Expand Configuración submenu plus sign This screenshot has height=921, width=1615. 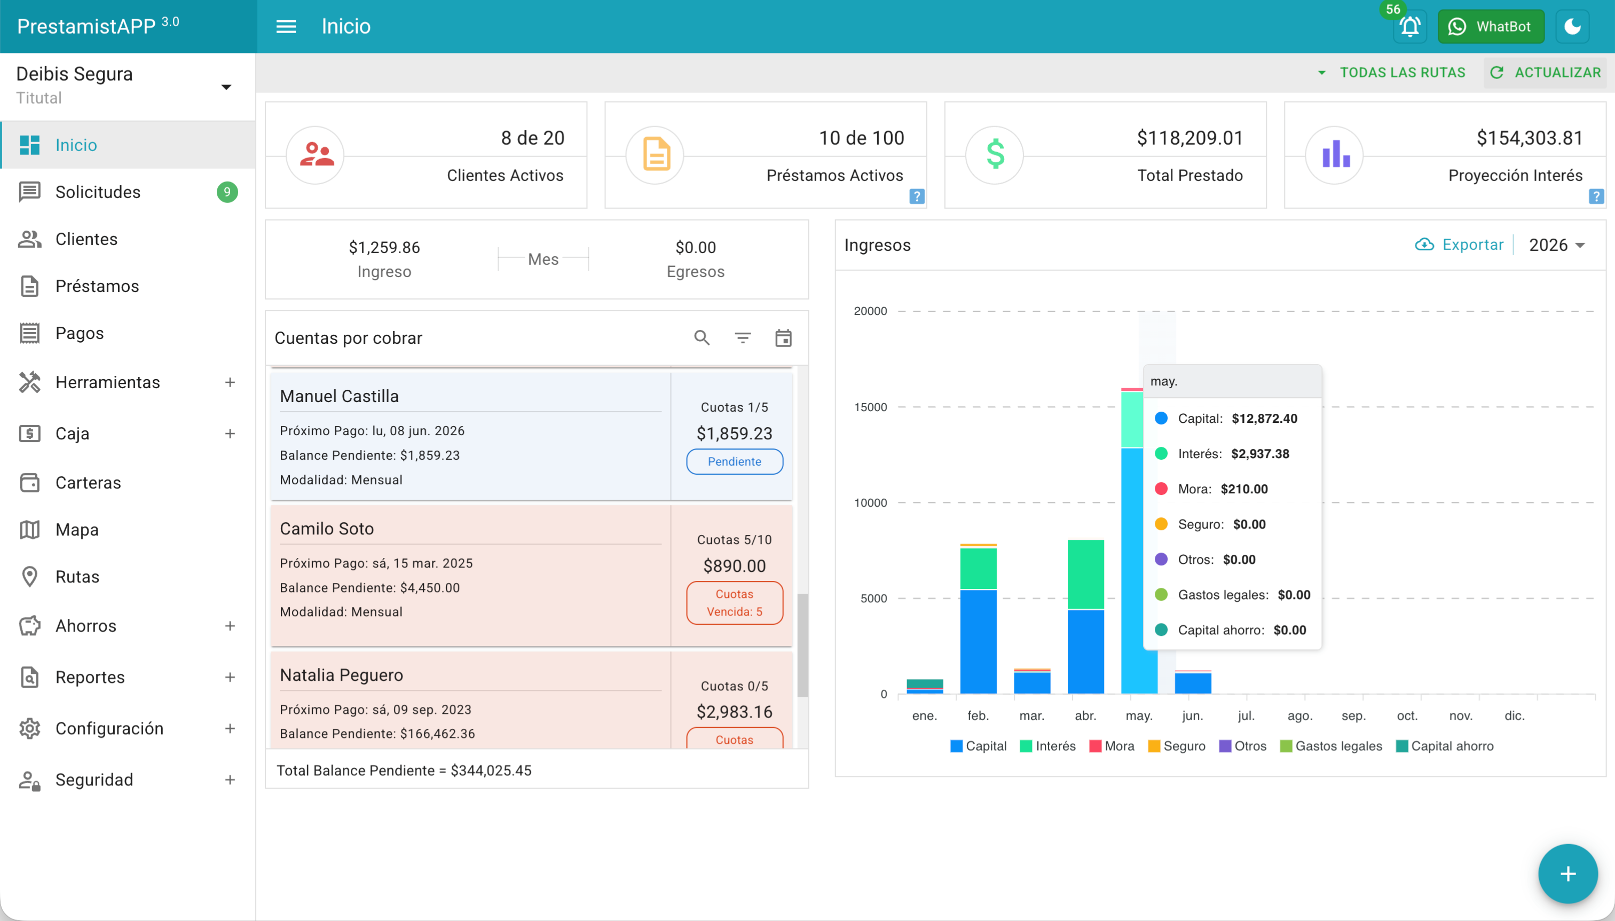[230, 728]
